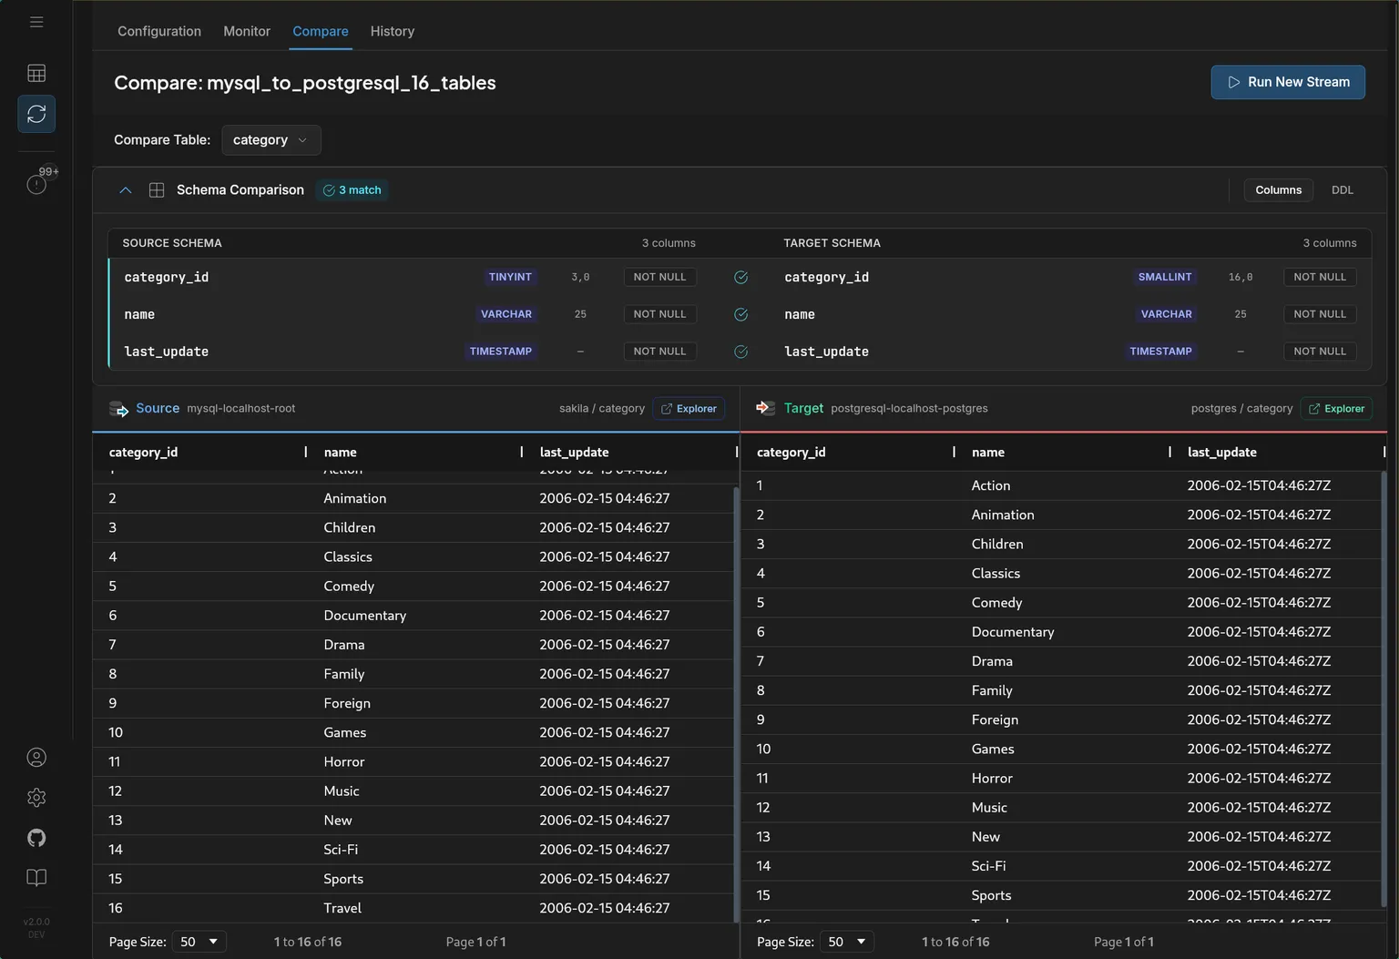Click Target column resize handle after name
The width and height of the screenshot is (1399, 959).
(1169, 452)
